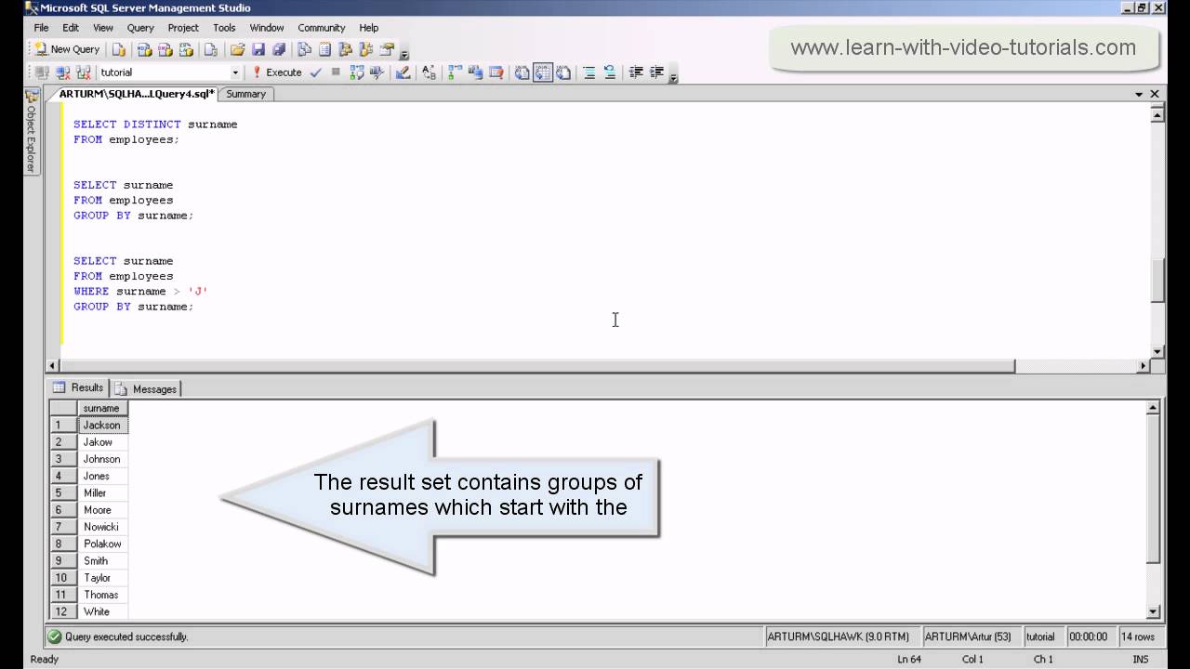Click the Open File folder icon

[237, 49]
